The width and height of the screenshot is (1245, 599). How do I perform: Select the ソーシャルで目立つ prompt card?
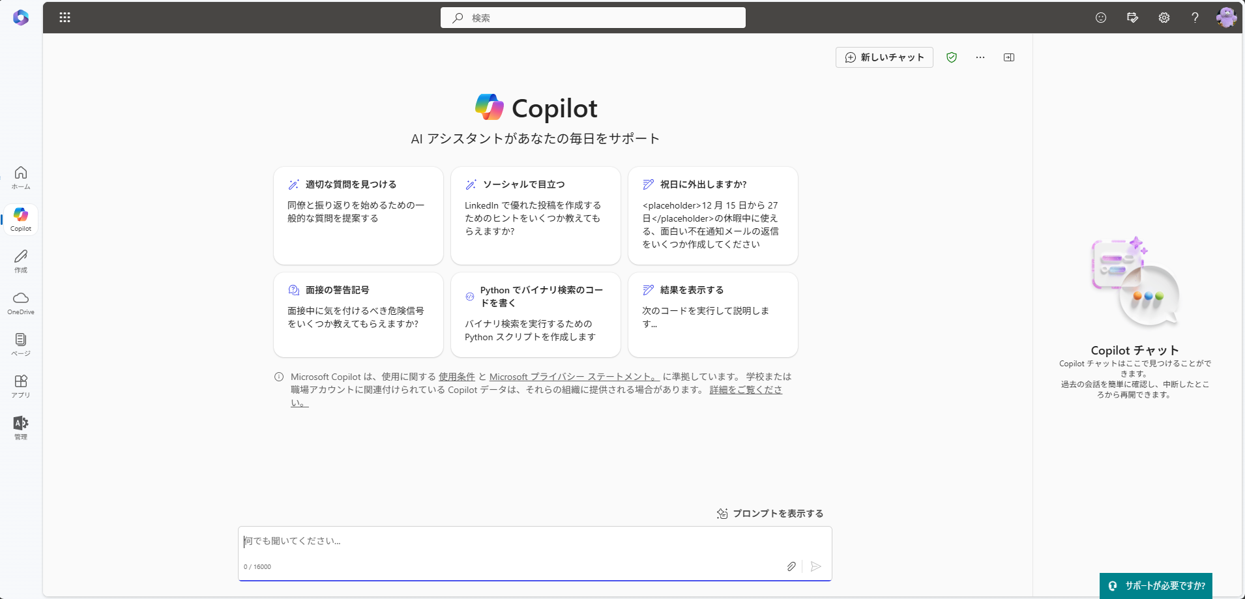(536, 216)
